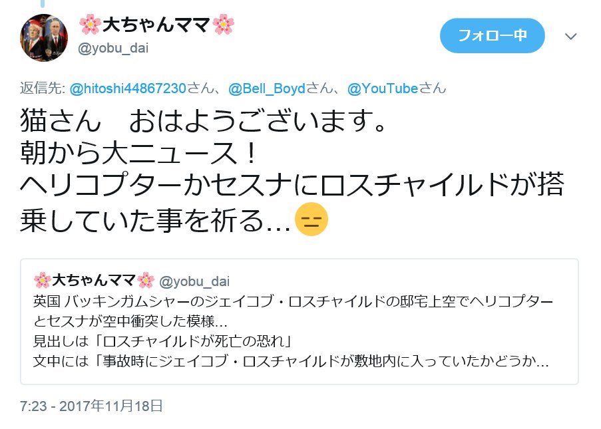The image size is (601, 429).
Task: Click the quoted tweet author name 大ちゃんママ
Action: click(x=94, y=280)
